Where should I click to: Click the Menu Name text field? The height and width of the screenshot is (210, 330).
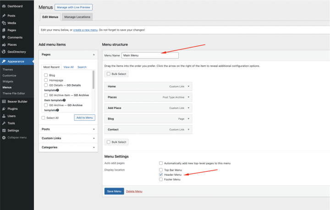150,55
